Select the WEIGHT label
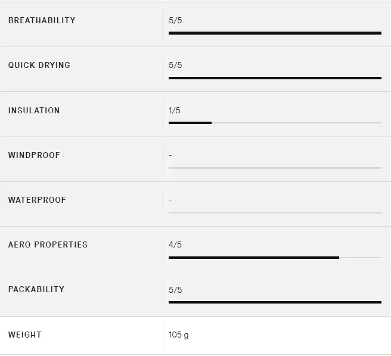Screen dimensions: 391x356 point(24,335)
